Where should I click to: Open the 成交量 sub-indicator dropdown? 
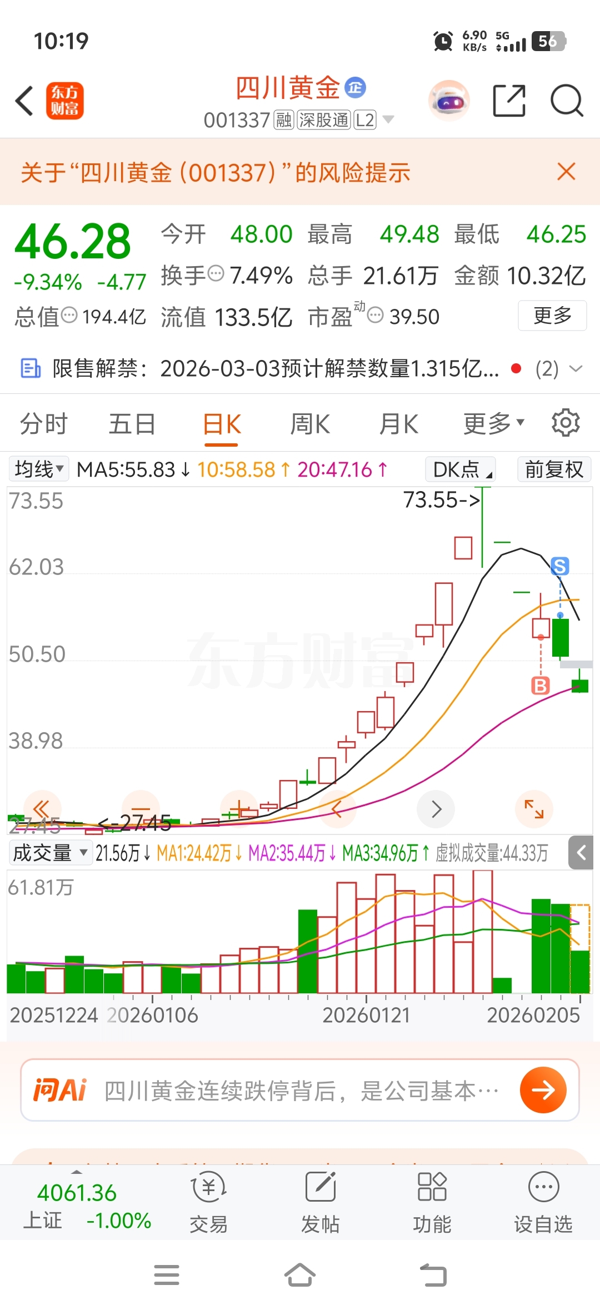51,852
